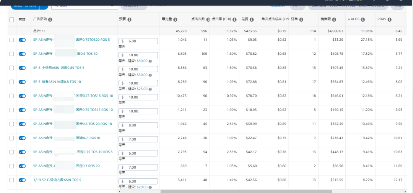Open the campaign ending 固定0.7 ROS 20

point(67,166)
